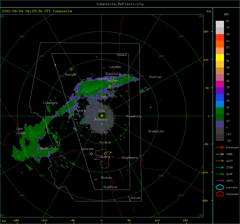
Task: Click the Okotoks label
Action: pyautogui.click(x=107, y=178)
